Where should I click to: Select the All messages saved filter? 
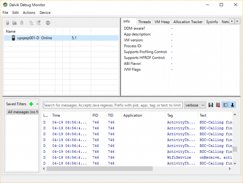[23, 112]
